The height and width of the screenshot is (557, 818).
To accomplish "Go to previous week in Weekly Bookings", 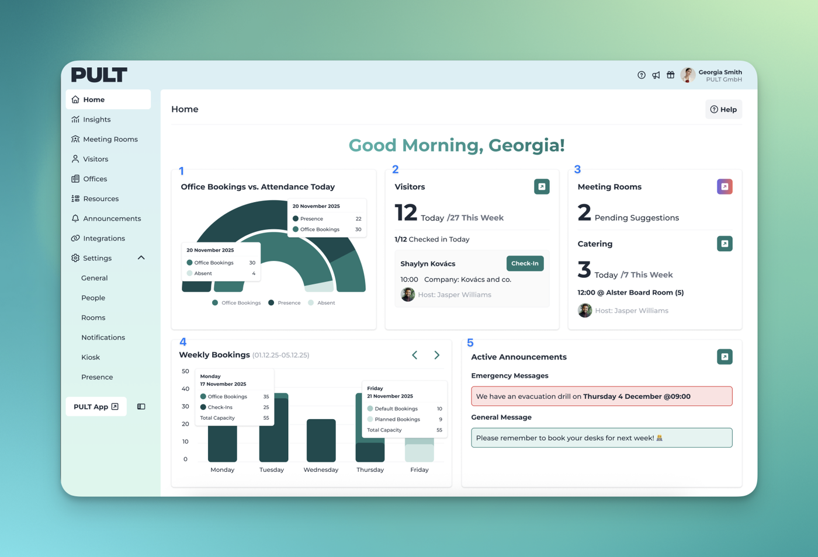I will pyautogui.click(x=415, y=355).
